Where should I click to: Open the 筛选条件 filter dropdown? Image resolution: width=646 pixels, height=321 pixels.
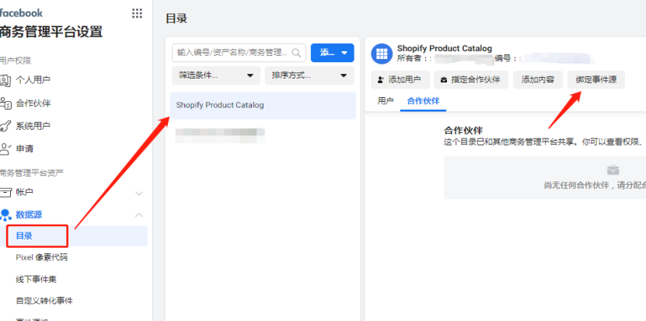pyautogui.click(x=216, y=75)
